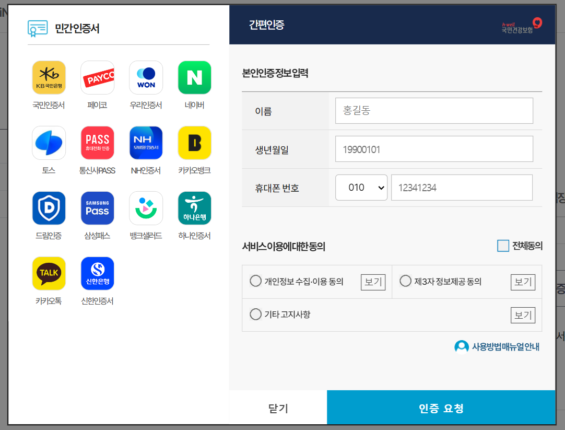Select the 통신사PASS icon
This screenshot has width=565, height=430.
[97, 142]
